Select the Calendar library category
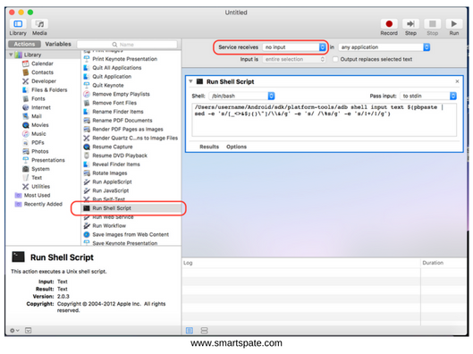Screen dimensions: 473x354 [42, 63]
